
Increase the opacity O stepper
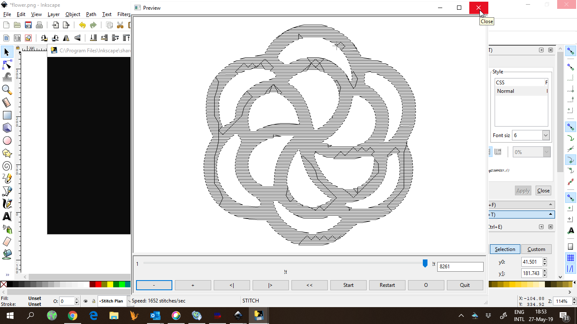(x=76, y=299)
